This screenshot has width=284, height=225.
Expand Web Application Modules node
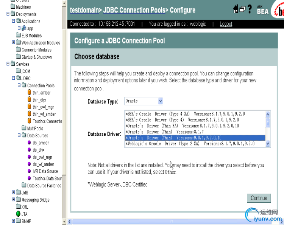(x=13, y=42)
